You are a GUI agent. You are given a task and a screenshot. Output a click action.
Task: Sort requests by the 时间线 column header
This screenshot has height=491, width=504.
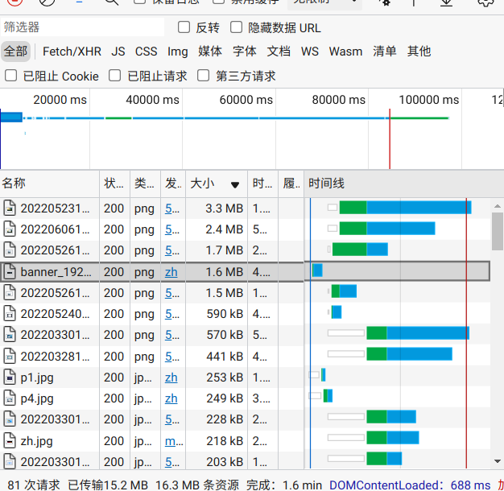(327, 184)
